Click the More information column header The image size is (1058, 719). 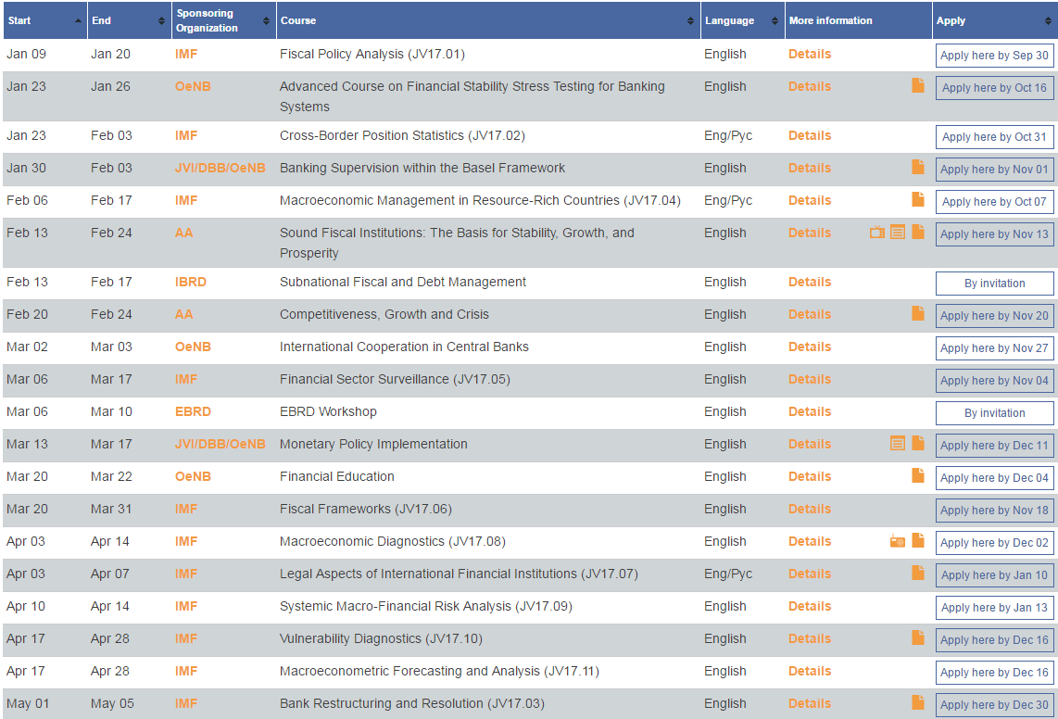[858, 20]
